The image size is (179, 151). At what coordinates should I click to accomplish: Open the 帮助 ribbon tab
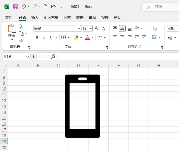click(x=118, y=18)
